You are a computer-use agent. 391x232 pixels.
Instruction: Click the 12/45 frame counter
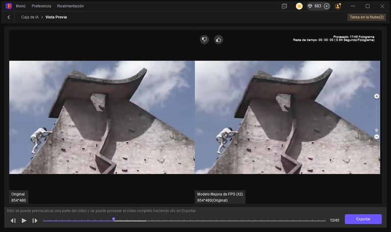[334, 220]
